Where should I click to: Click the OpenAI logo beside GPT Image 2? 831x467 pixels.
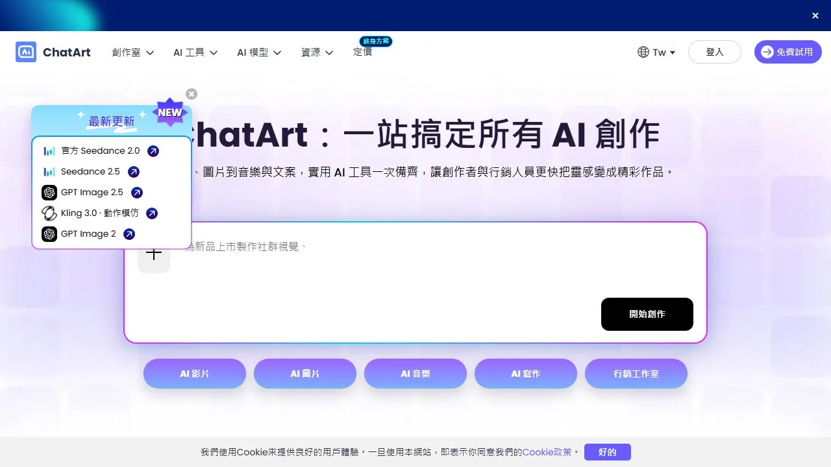[49, 234]
